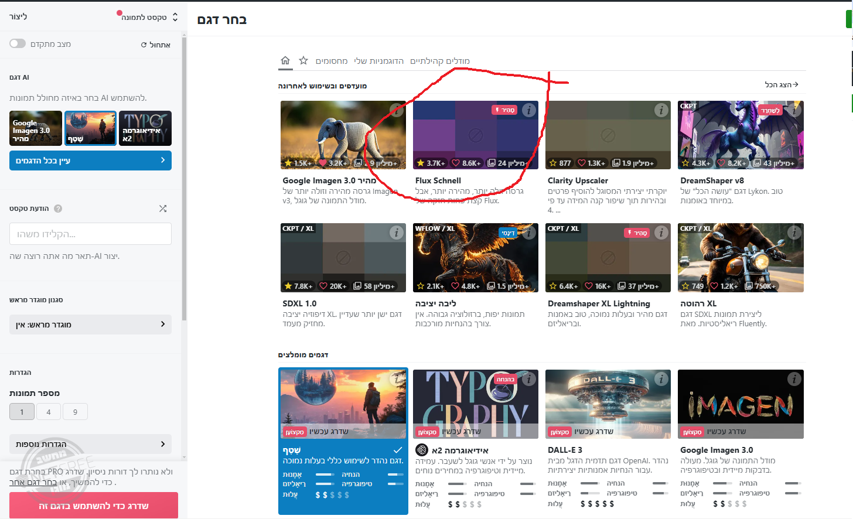Click the heart icon on DreamShaper v8 card
This screenshot has width=853, height=519.
722,163
